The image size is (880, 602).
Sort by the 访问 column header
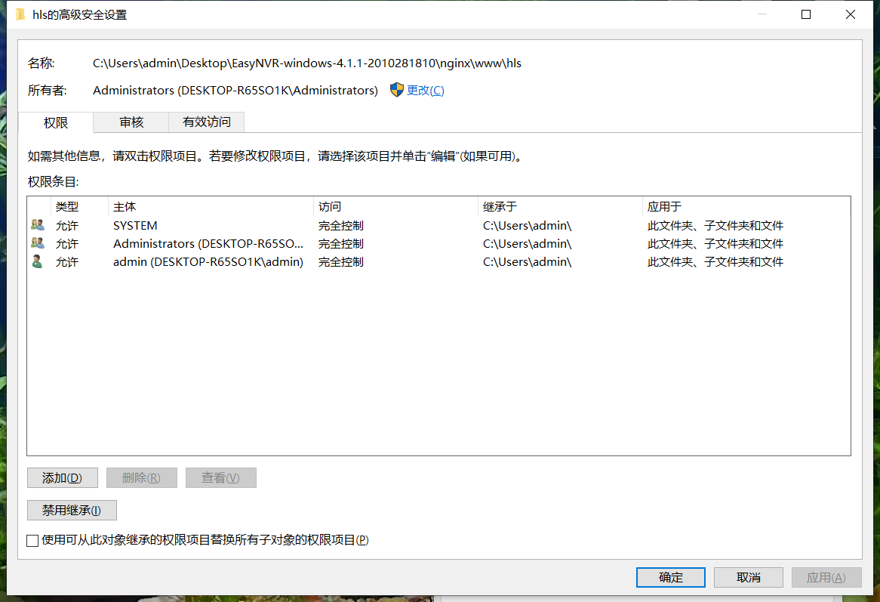click(395, 207)
